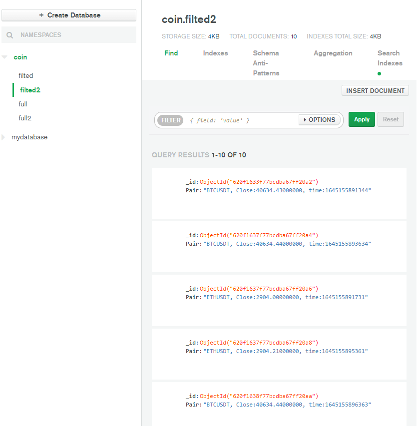This screenshot has width=417, height=426.
Task: Expand the mydatabase tree arrow
Action: click(3, 137)
